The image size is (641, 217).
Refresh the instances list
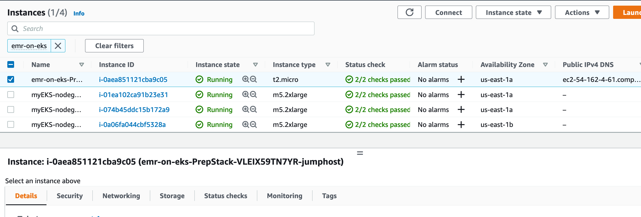click(x=409, y=12)
